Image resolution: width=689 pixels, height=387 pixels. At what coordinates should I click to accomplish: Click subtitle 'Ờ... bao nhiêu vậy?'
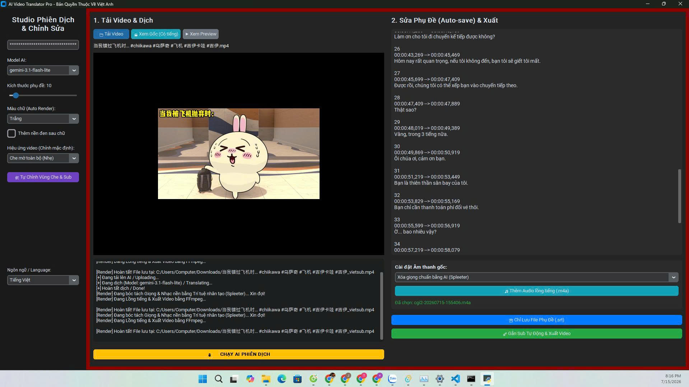[x=415, y=232]
